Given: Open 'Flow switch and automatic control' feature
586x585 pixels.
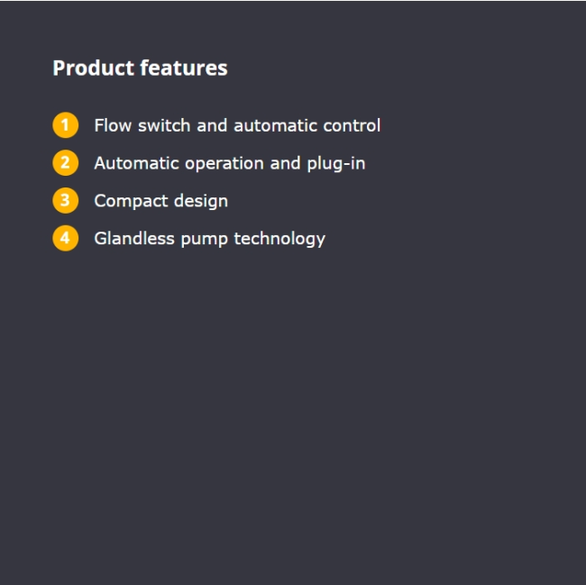Looking at the screenshot, I should 237,125.
